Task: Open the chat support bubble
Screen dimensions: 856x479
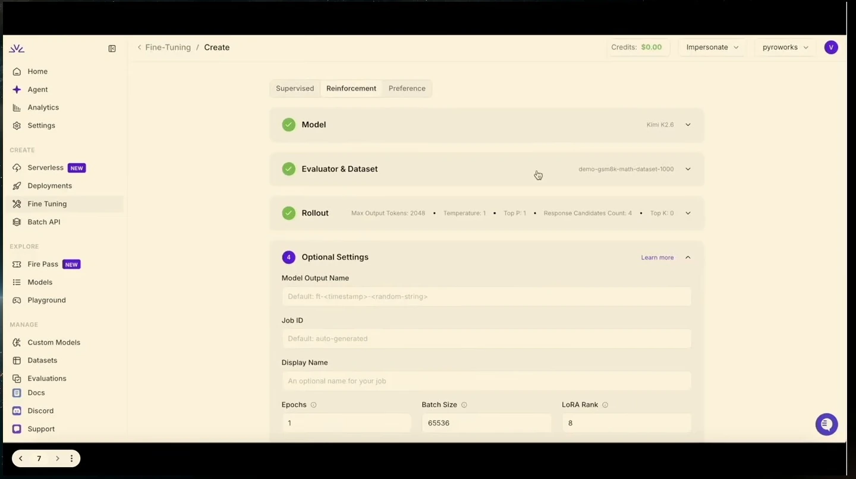Action: point(826,424)
